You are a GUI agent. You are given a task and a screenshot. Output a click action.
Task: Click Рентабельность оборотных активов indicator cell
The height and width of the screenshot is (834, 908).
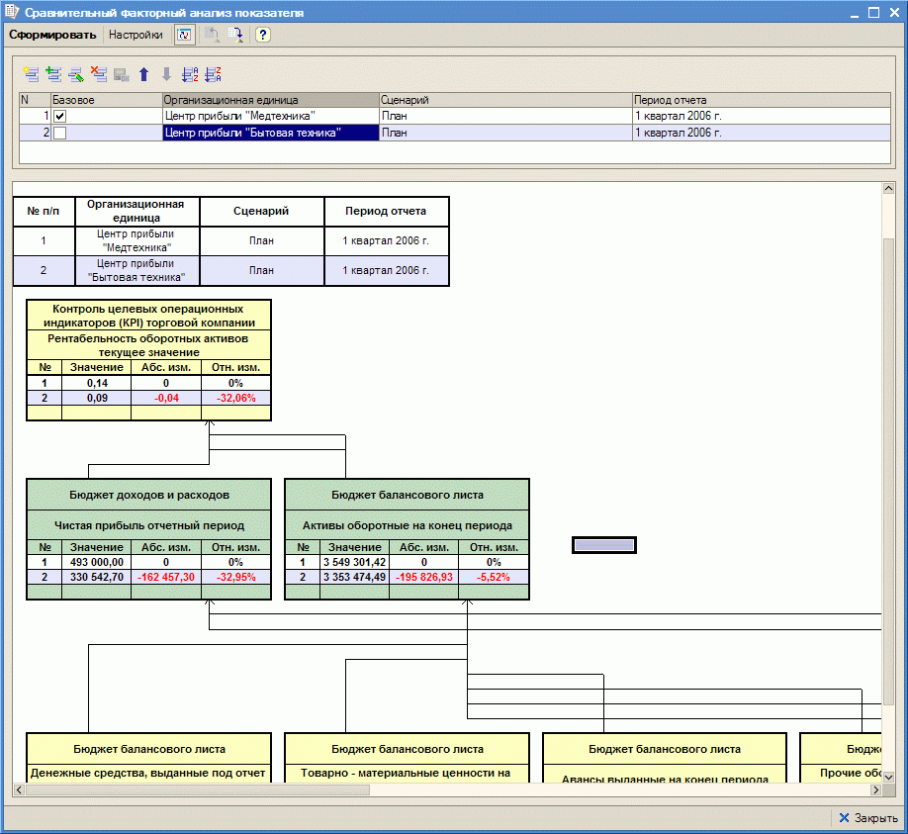click(148, 345)
